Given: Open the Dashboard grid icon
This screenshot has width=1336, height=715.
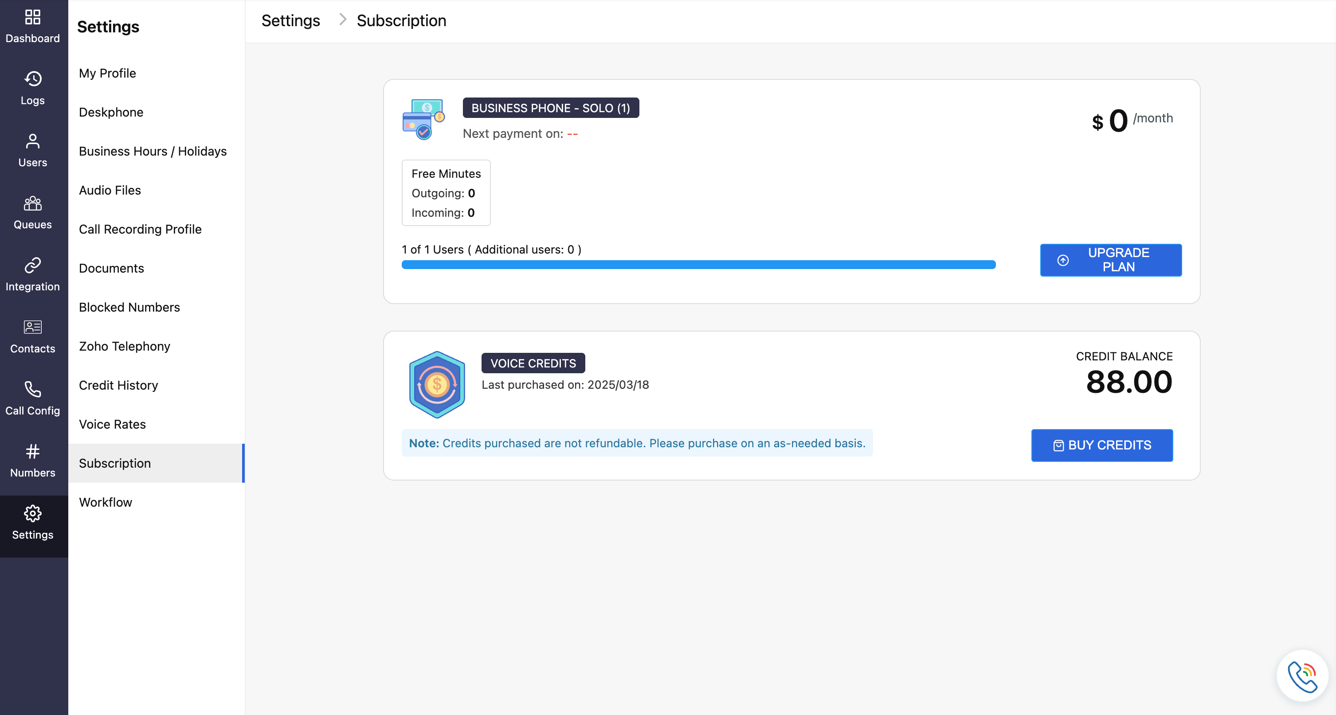Looking at the screenshot, I should (33, 17).
